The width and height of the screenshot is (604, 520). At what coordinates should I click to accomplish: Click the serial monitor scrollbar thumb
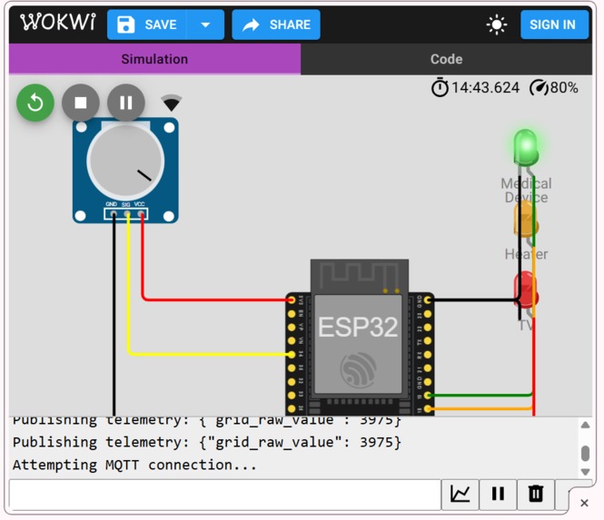pyautogui.click(x=586, y=453)
